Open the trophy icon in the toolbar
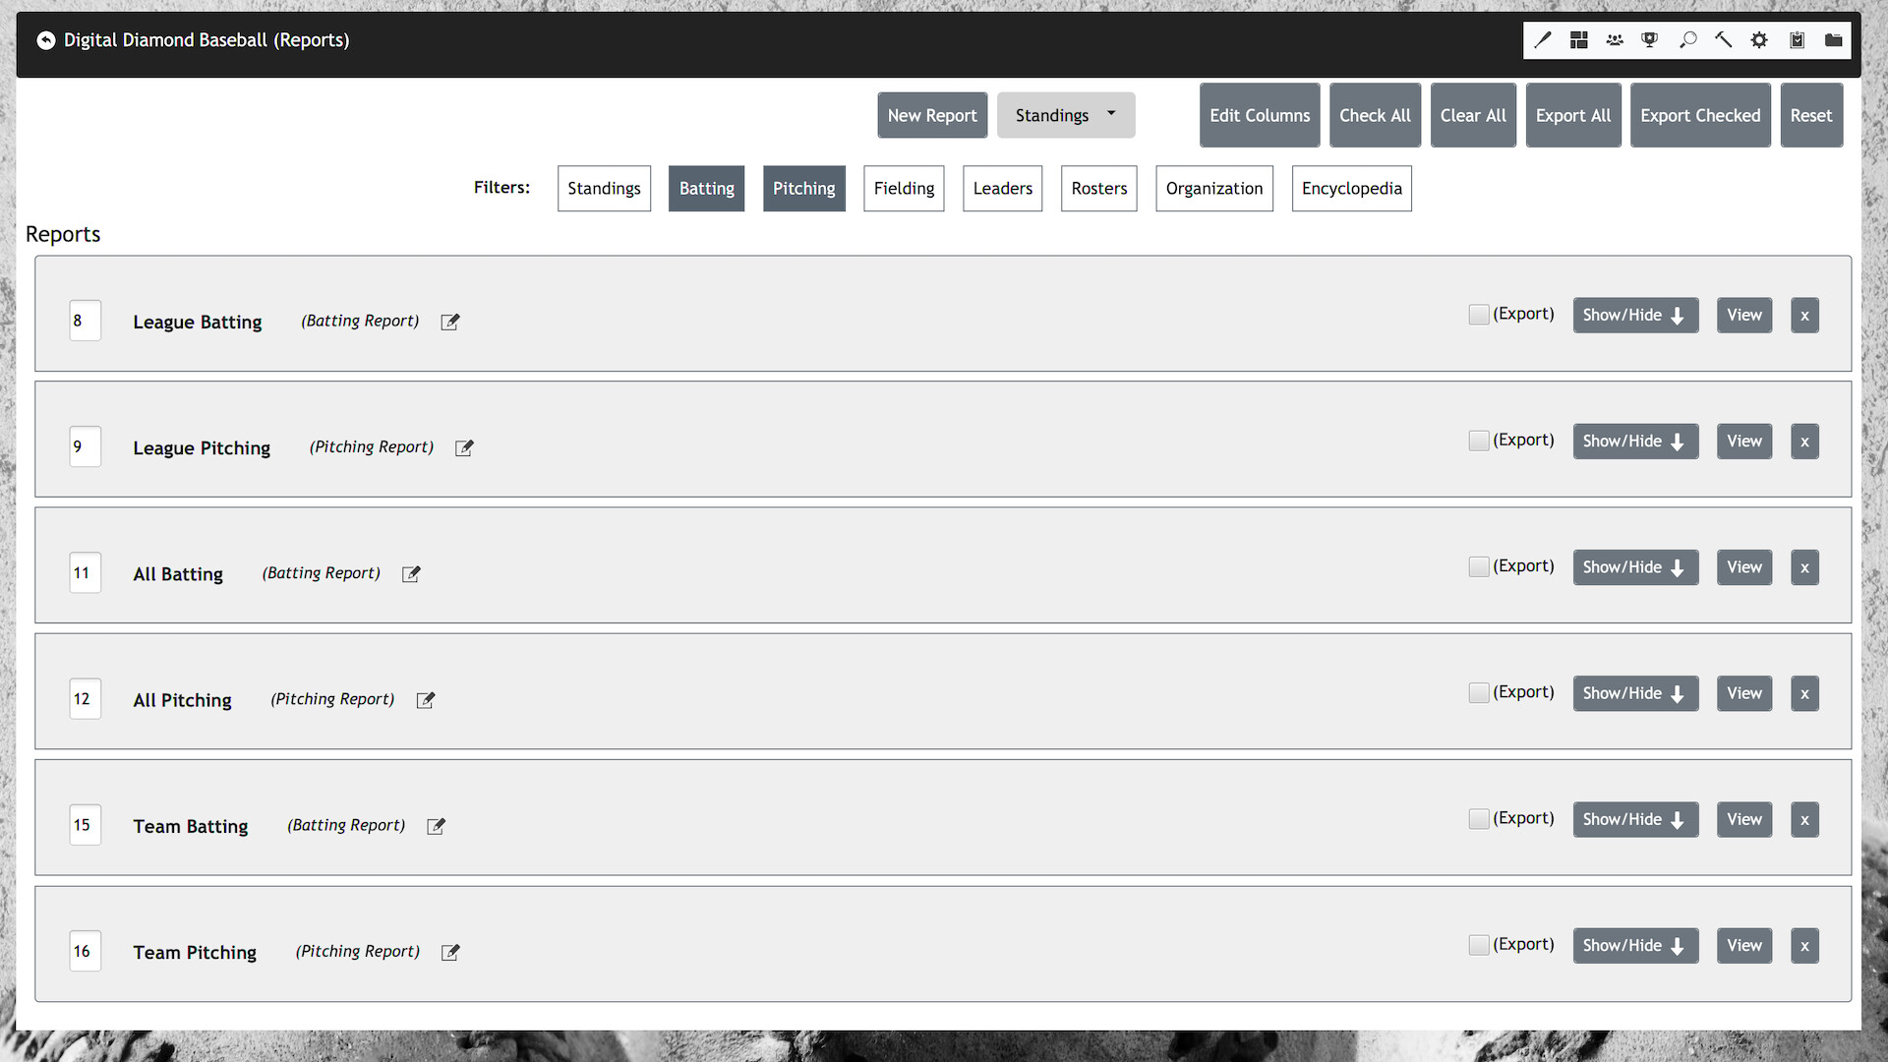Screen dimensions: 1888x1062 tap(1649, 39)
